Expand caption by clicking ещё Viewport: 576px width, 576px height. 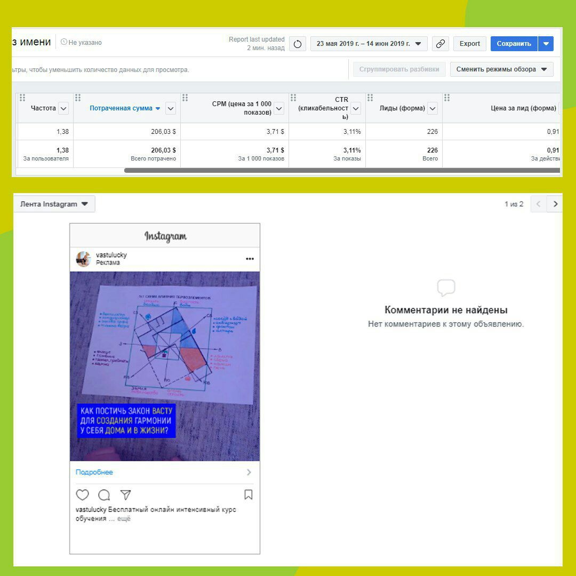point(124,519)
